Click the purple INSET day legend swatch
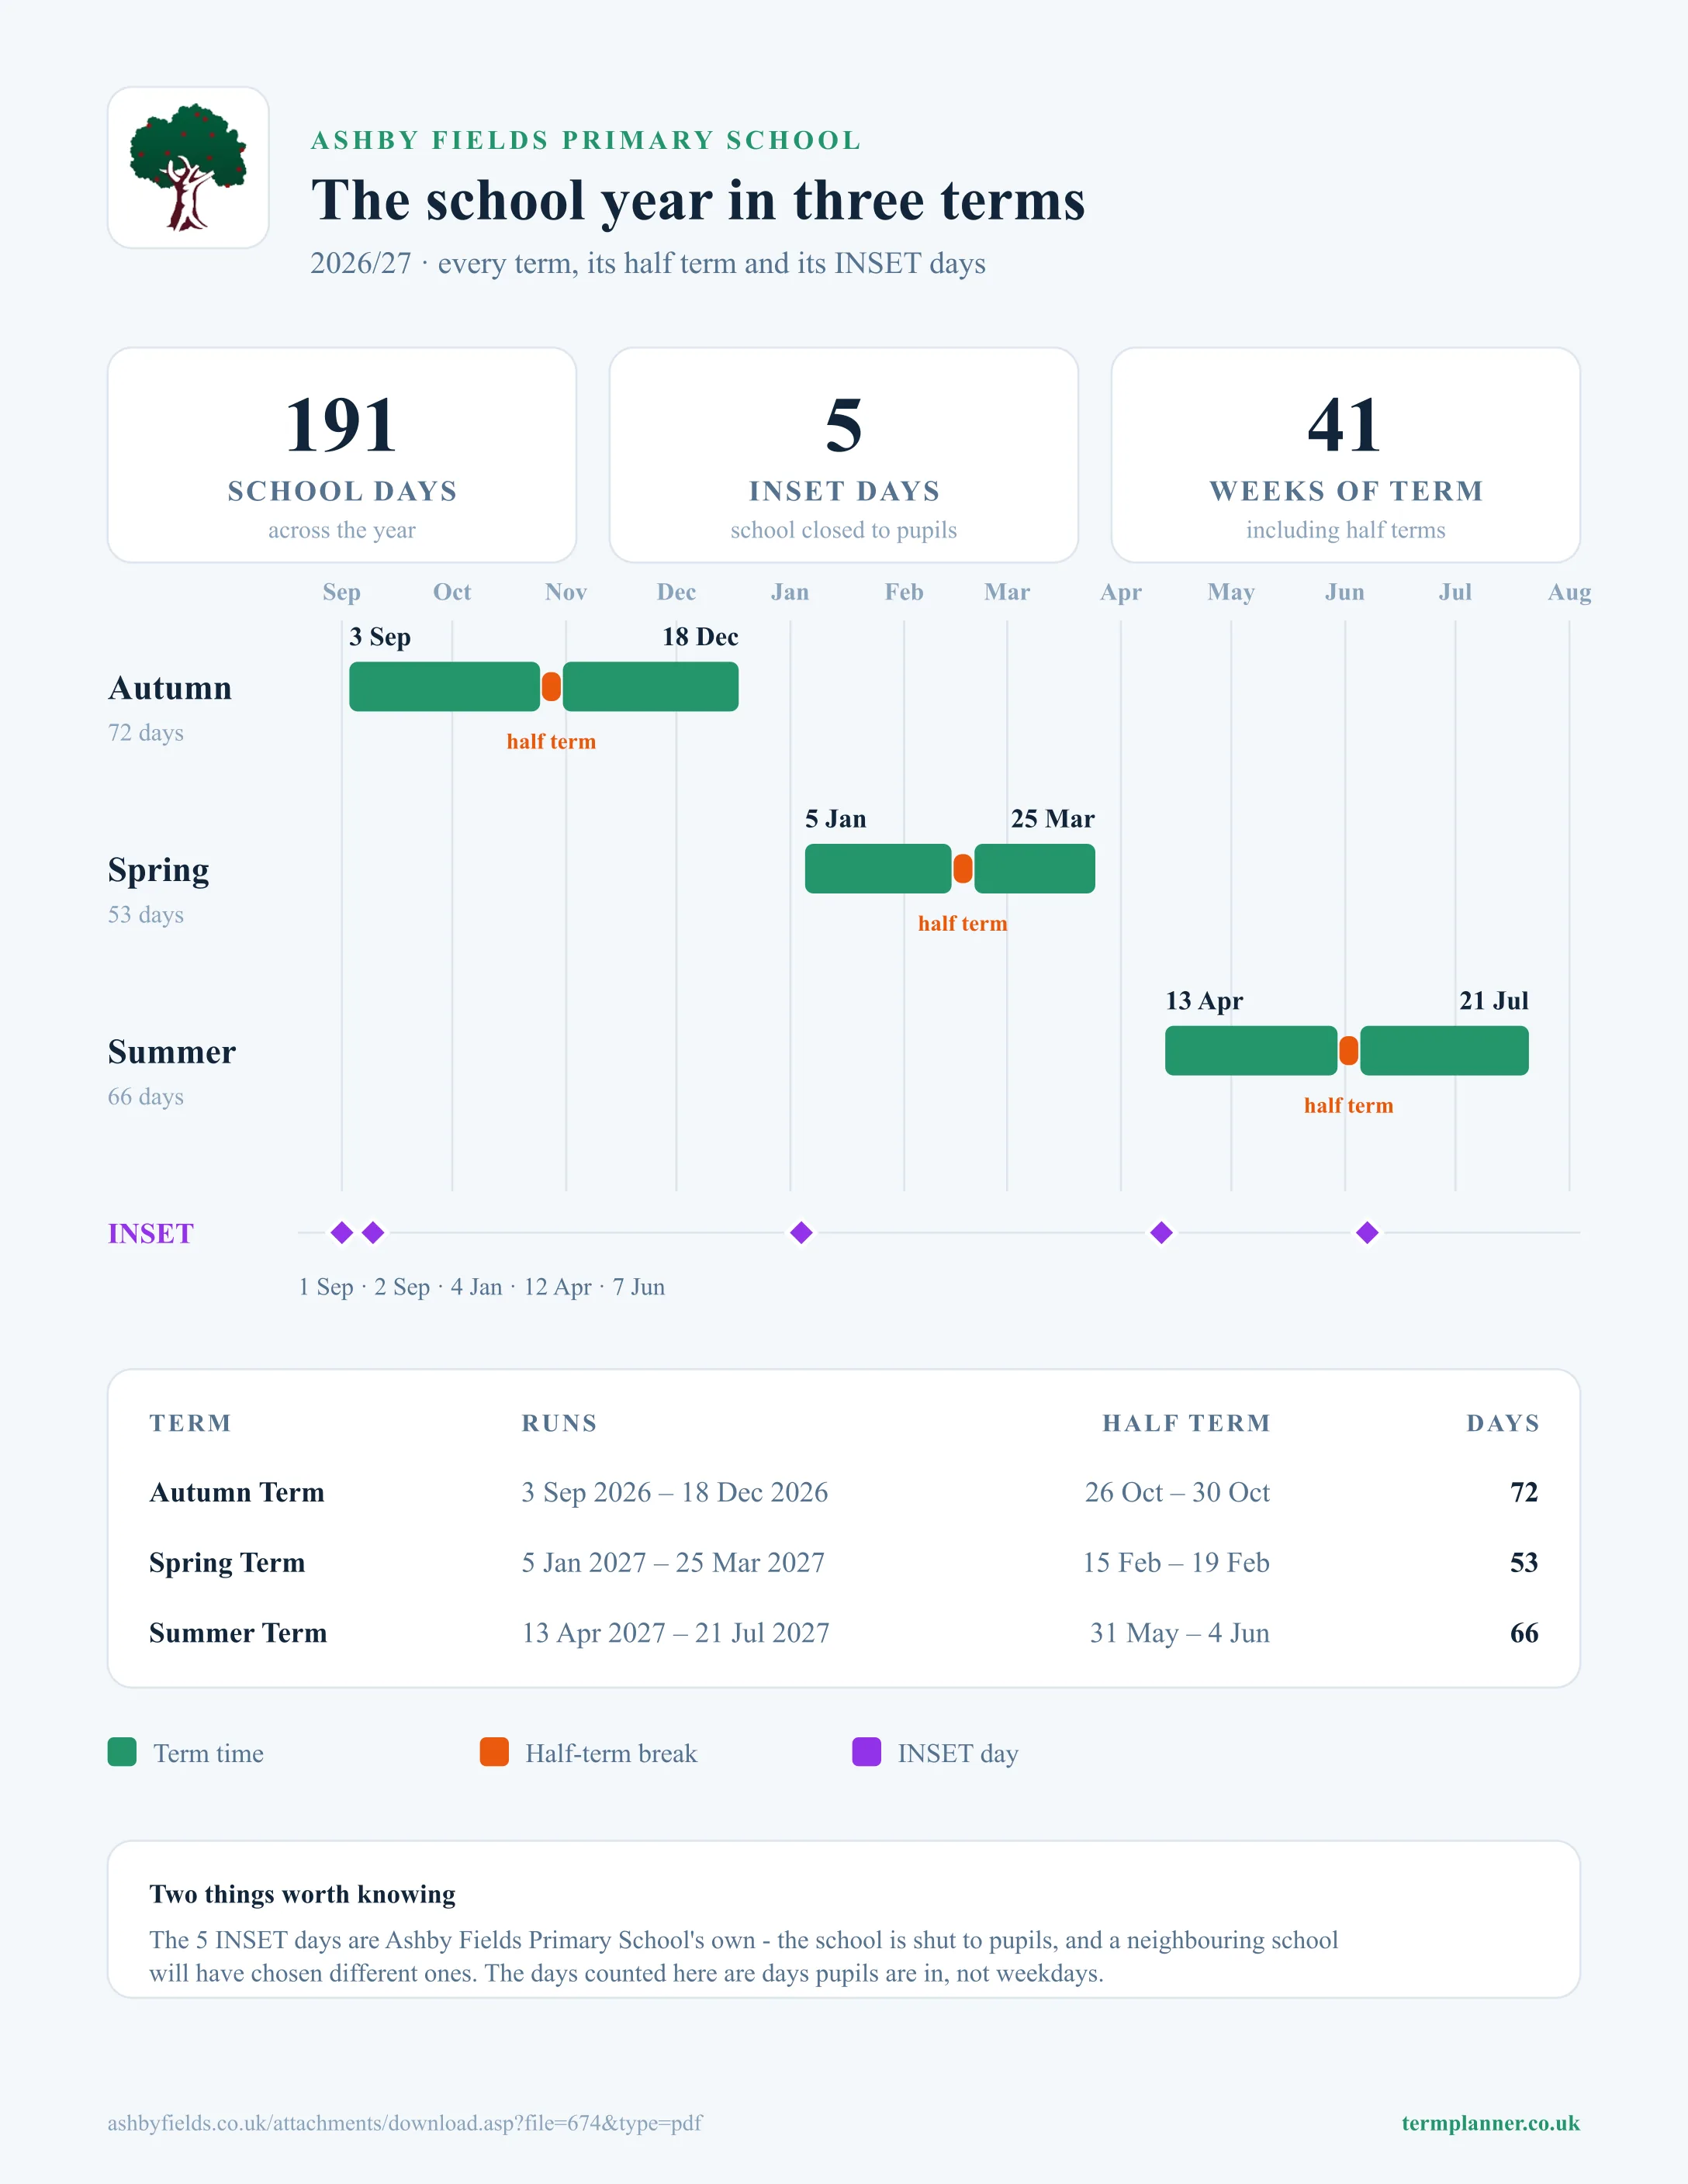Screen dimensions: 1688x2184 tap(866, 1752)
